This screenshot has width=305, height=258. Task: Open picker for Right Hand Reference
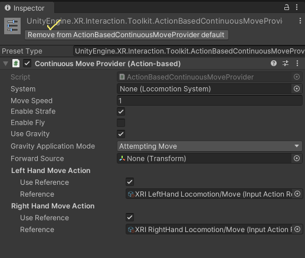297,229
